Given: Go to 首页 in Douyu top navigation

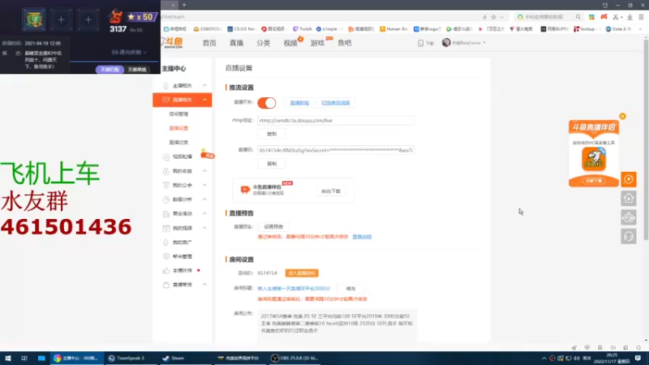Looking at the screenshot, I should click(209, 43).
